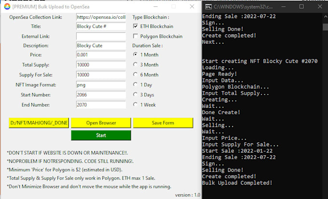Click the OpenSea app icon in title bar
Screen dimensions: 328x199
[7, 7]
